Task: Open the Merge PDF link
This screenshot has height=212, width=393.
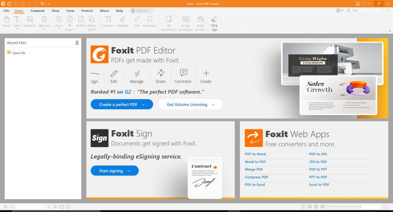Action: click(x=254, y=169)
